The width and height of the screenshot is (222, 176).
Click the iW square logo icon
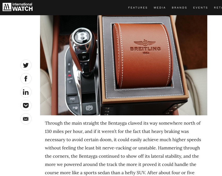pyautogui.click(x=7, y=7)
